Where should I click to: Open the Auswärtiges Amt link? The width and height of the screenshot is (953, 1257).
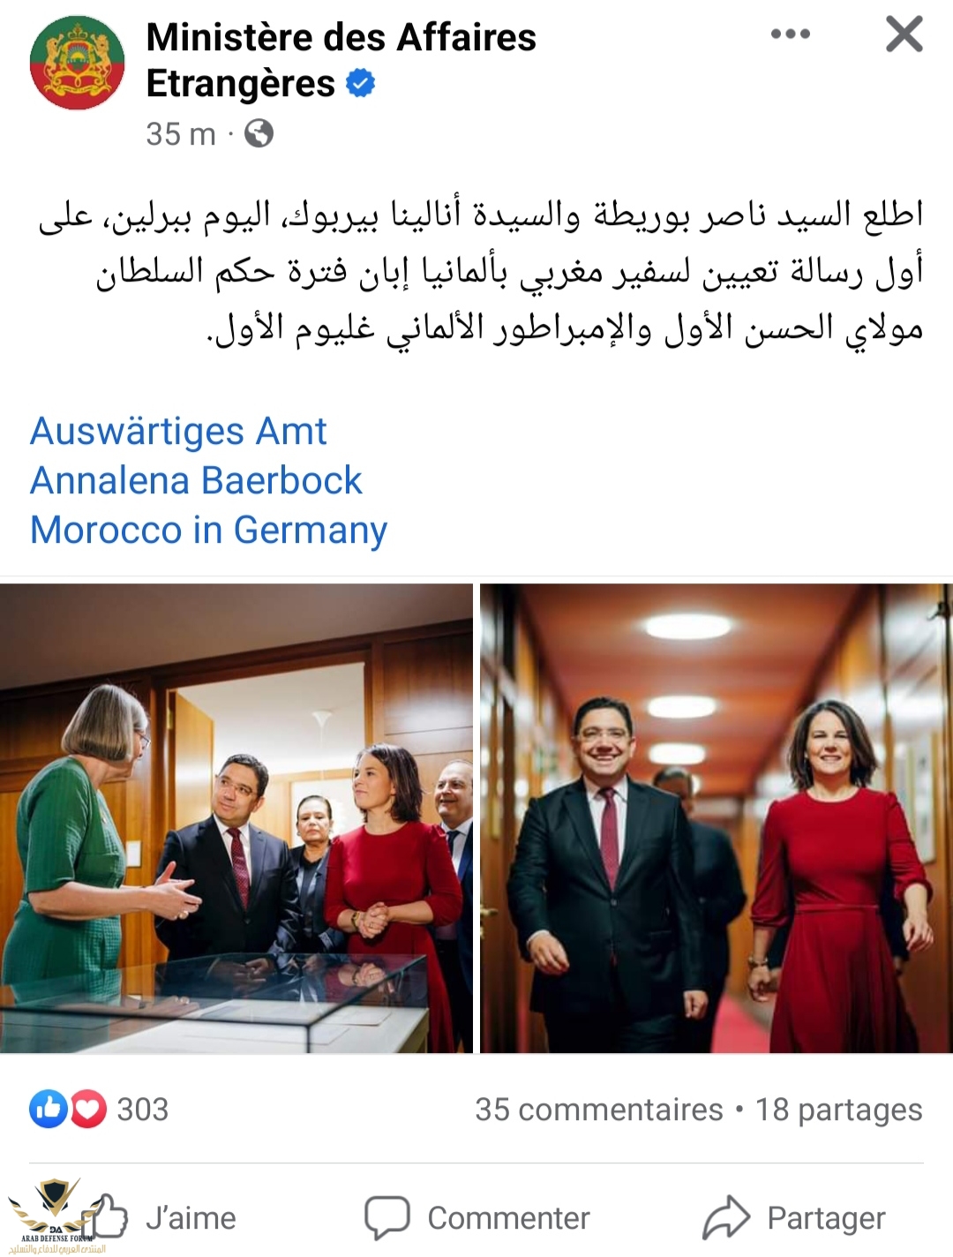(x=178, y=432)
